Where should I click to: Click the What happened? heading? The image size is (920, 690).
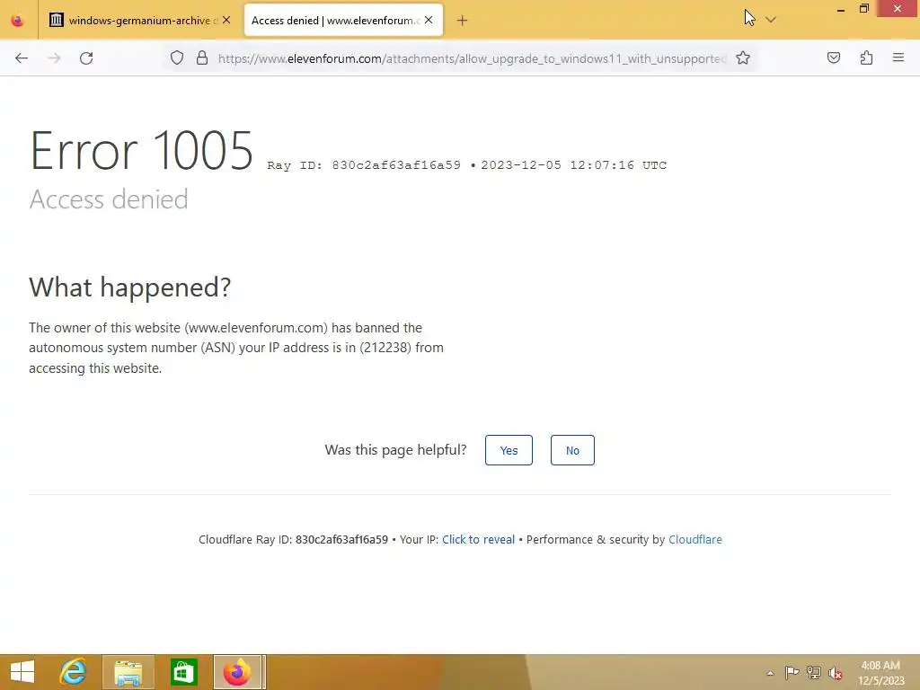(x=130, y=287)
